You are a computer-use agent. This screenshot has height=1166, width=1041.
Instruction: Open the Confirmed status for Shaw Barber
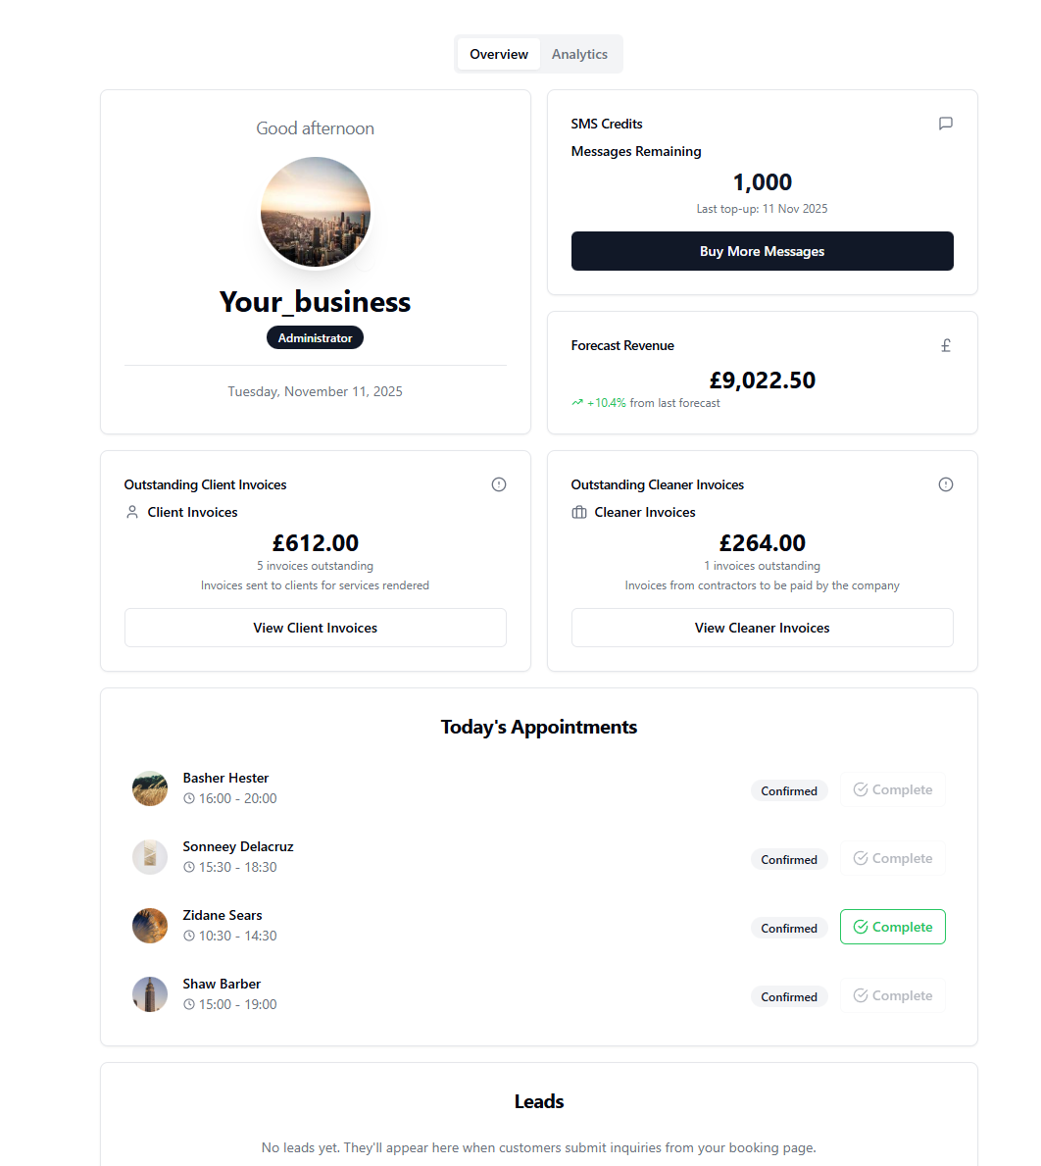[x=789, y=996]
